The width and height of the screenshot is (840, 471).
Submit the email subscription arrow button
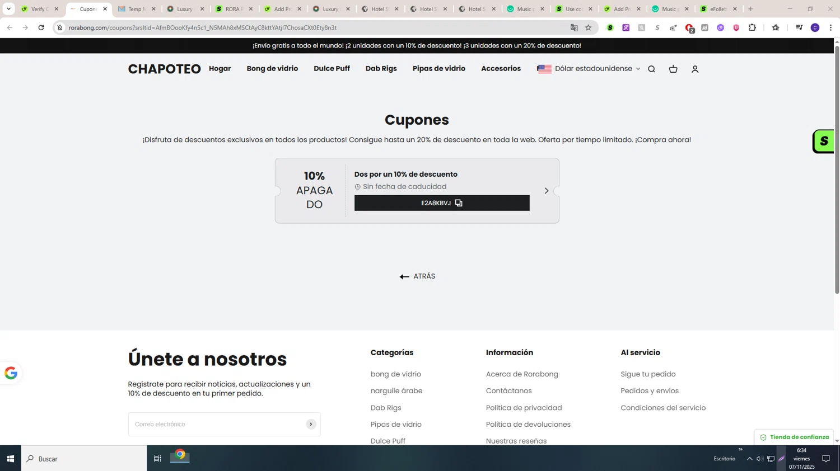coord(311,424)
